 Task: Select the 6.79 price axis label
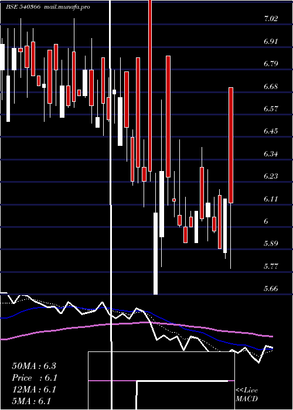[271, 64]
